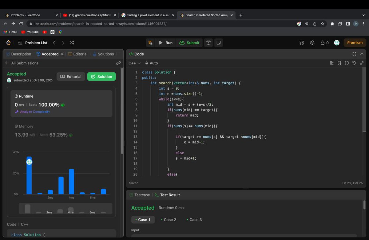Switch to the Test Result tab
Viewport: 369px width, 240px height.
click(167, 195)
